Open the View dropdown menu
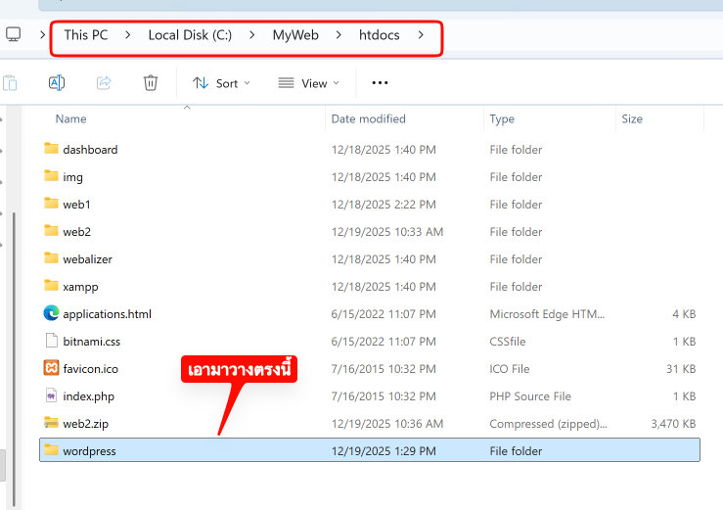This screenshot has height=510, width=723. click(309, 83)
